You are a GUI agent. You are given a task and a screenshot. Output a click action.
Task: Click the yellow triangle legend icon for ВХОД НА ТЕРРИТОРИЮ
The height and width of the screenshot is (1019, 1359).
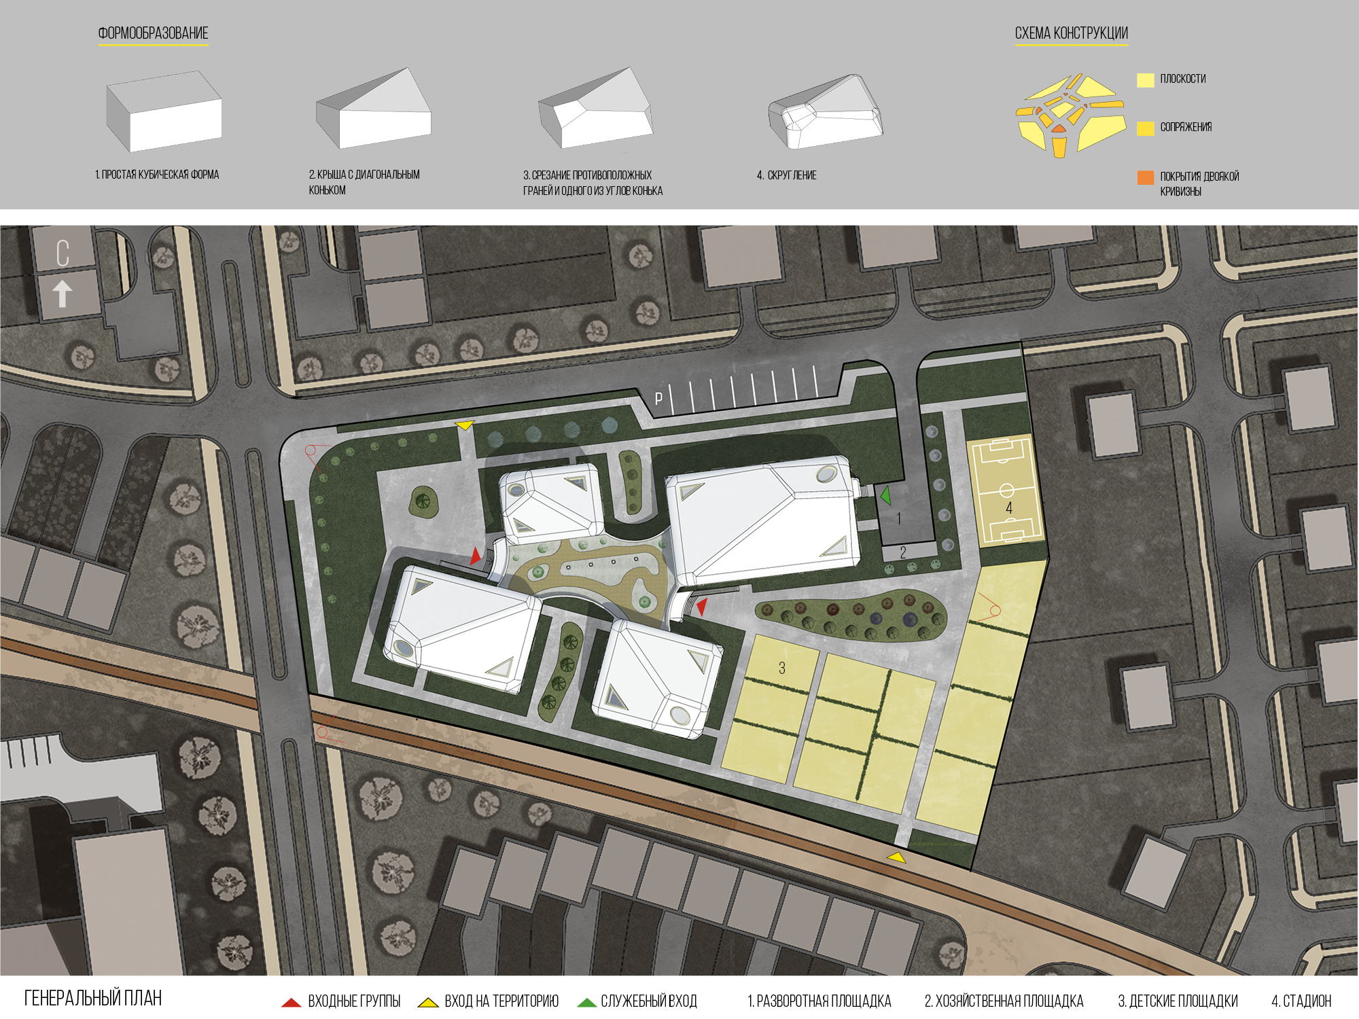[x=428, y=1002]
